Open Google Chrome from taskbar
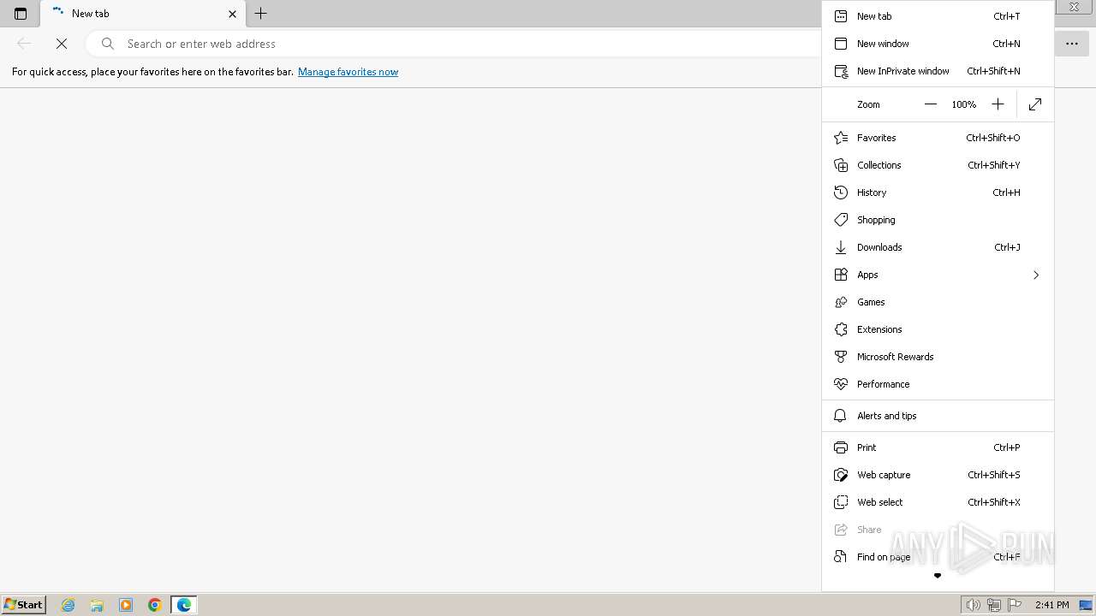This screenshot has height=616, width=1096. point(155,605)
